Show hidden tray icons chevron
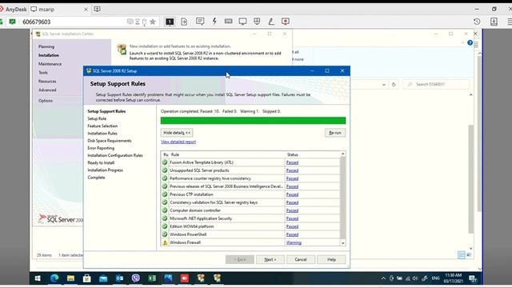Viewport: 512px width, 288px height. tap(383, 278)
